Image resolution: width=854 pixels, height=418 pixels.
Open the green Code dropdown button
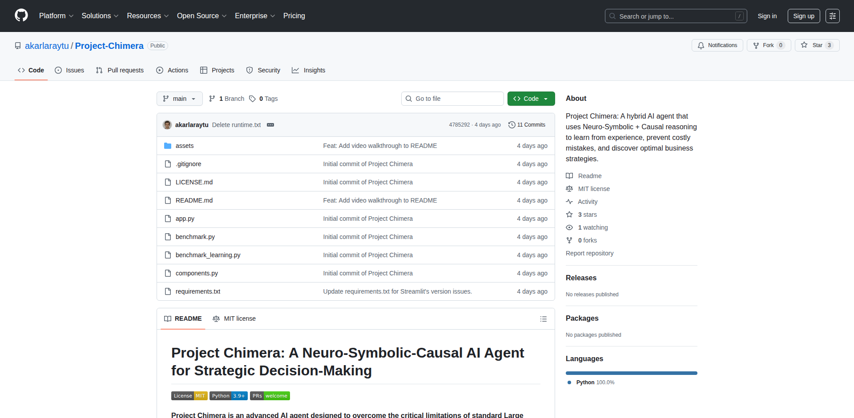pyautogui.click(x=531, y=99)
